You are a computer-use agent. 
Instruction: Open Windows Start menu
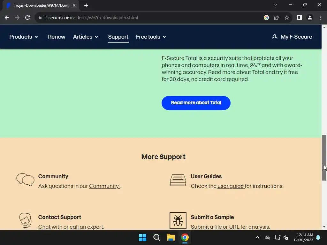click(143, 237)
